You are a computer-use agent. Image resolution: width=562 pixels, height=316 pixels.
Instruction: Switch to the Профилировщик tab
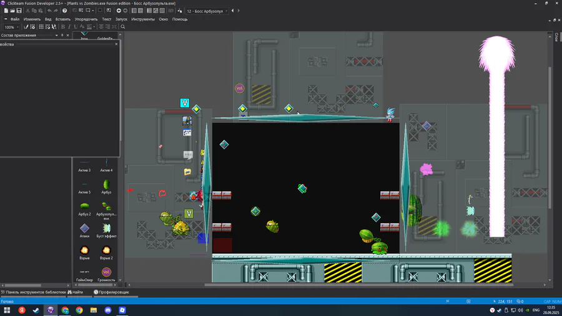click(x=112, y=292)
